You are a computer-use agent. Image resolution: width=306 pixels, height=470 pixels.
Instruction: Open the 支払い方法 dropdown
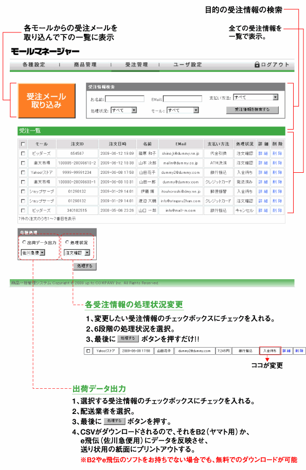[x=256, y=97]
